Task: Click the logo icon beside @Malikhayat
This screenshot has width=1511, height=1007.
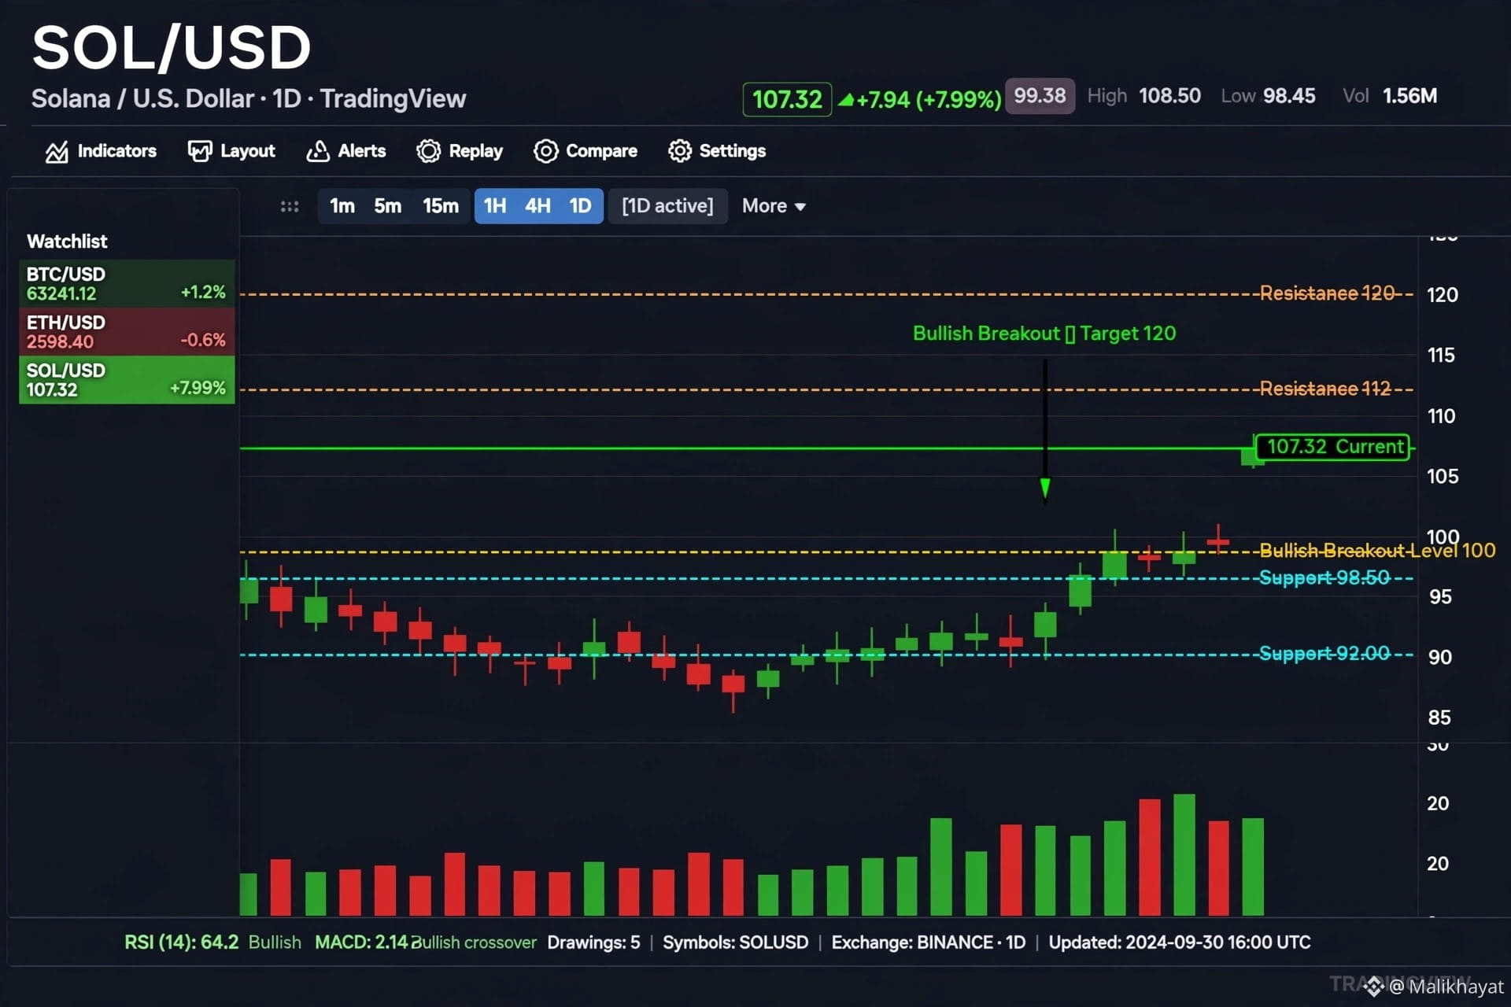Action: (x=1374, y=986)
